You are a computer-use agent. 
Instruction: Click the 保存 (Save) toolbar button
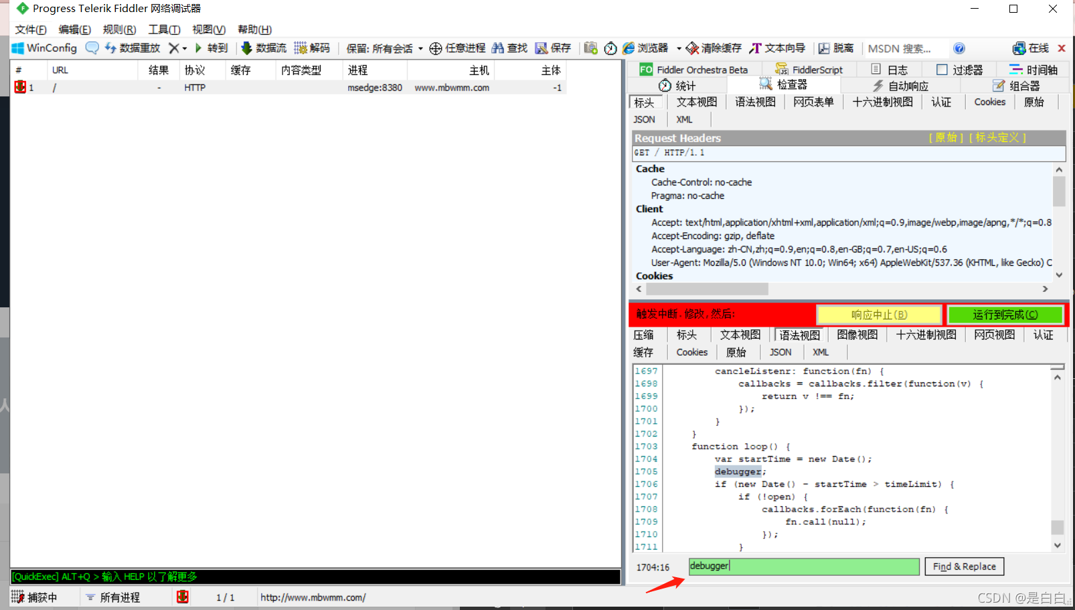[553, 48]
